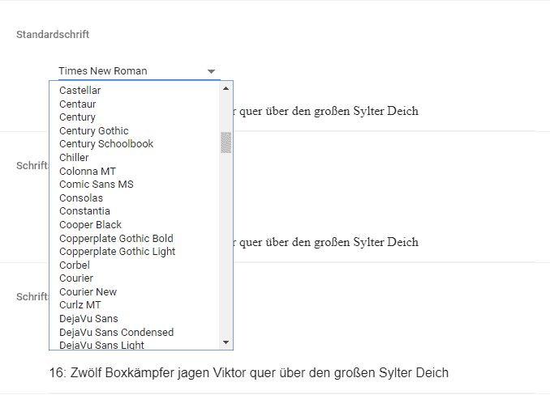Click the font list scrollbar thumb

(x=226, y=142)
